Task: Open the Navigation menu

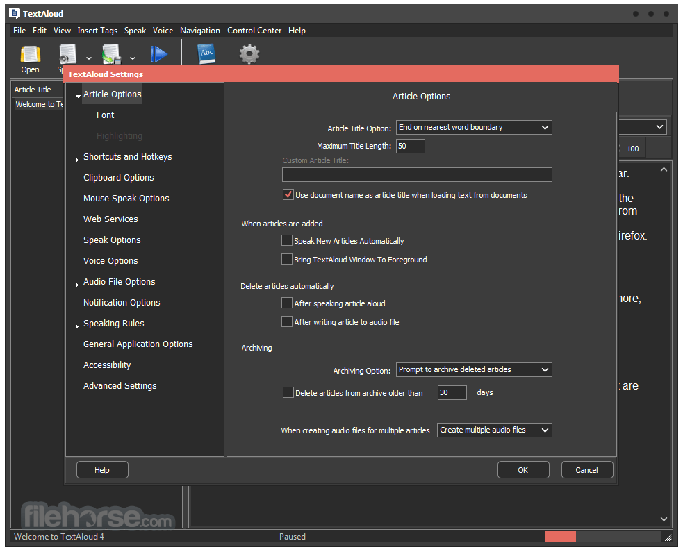Action: pos(200,31)
